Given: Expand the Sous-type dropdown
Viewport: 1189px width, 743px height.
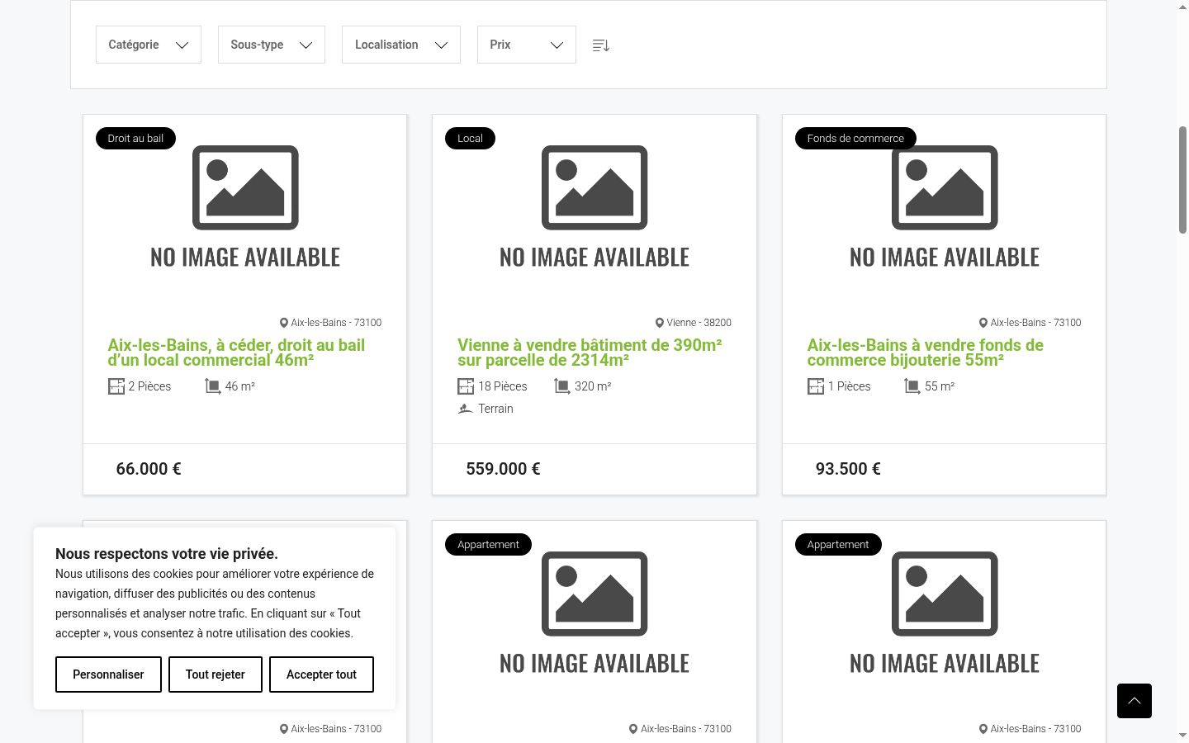Looking at the screenshot, I should (272, 45).
